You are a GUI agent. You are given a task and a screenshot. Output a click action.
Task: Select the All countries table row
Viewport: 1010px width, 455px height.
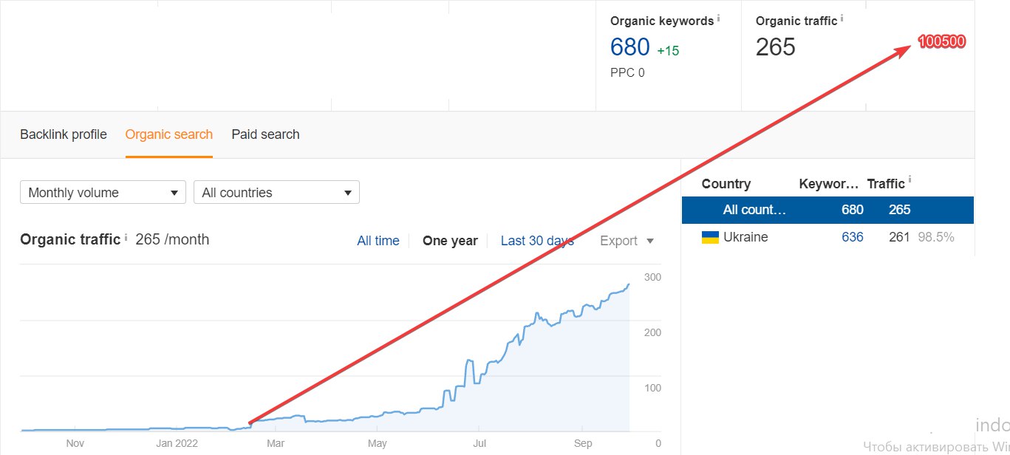click(x=828, y=210)
